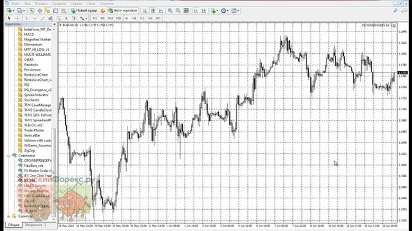Open the Графики menu
The image size is (412, 231).
(x=59, y=4)
